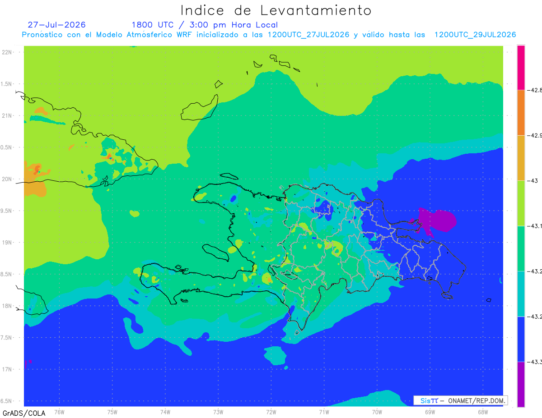
Task: Select the "18N" latitude label
Action: point(8,306)
